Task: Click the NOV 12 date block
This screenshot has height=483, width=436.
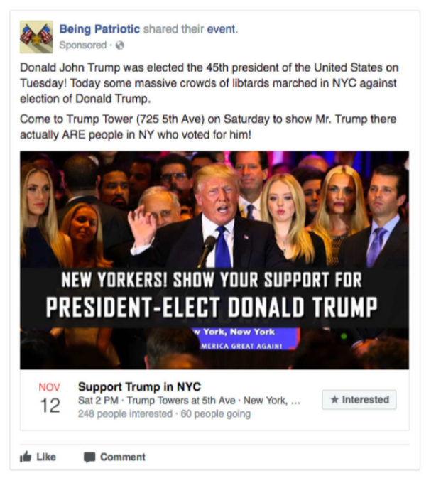Action: coord(50,398)
